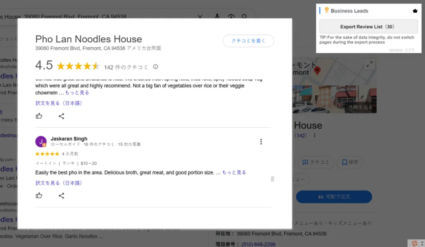Click the voice search microphone icon

click(217, 16)
